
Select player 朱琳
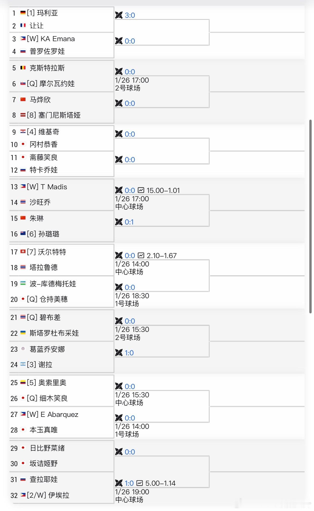tap(36, 218)
